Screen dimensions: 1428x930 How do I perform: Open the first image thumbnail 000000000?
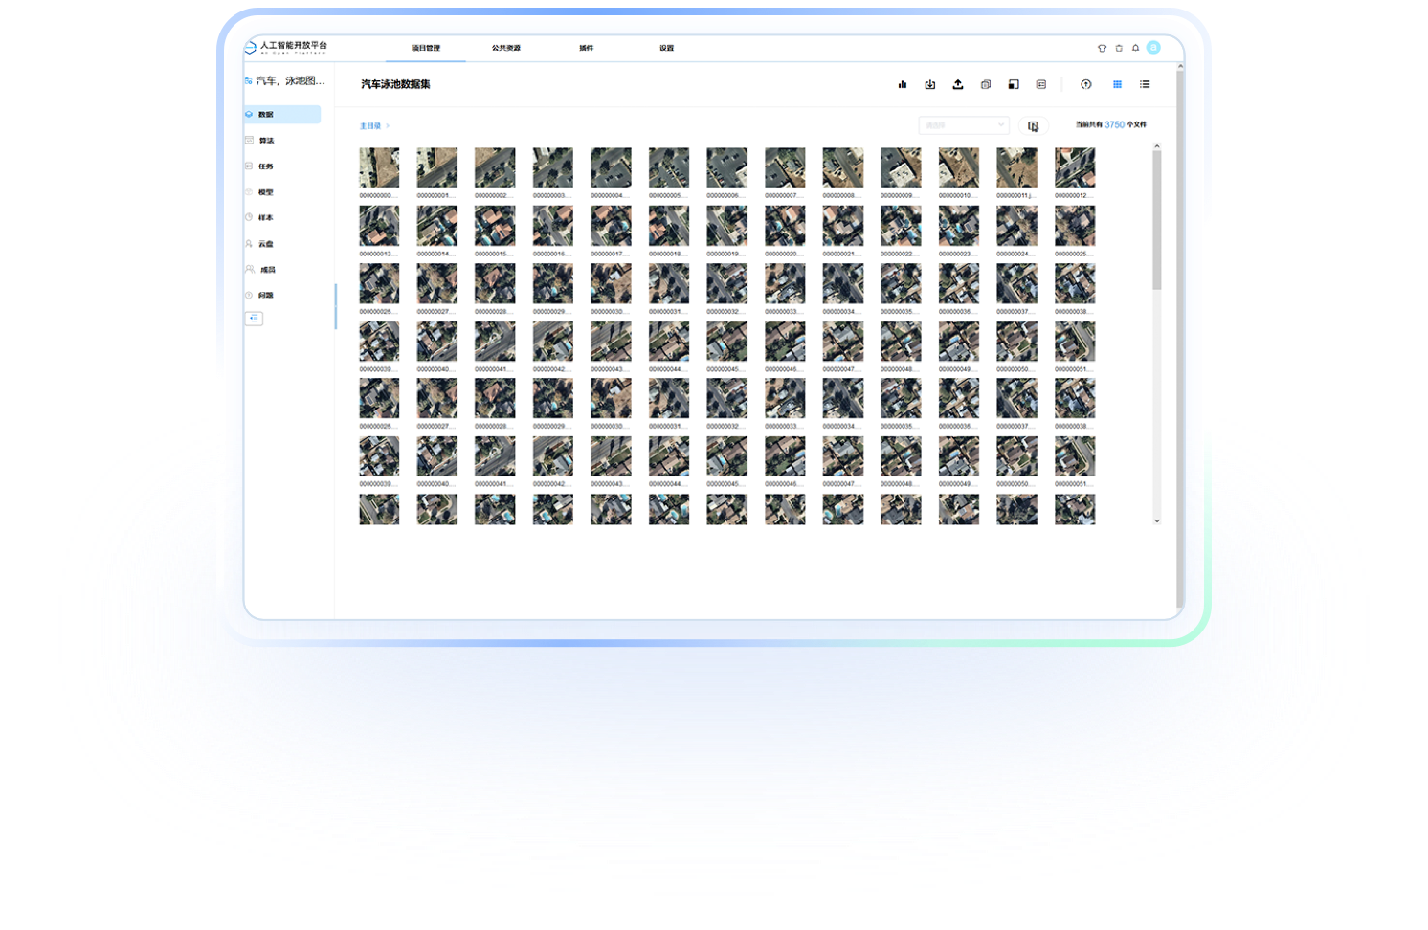[x=379, y=167]
